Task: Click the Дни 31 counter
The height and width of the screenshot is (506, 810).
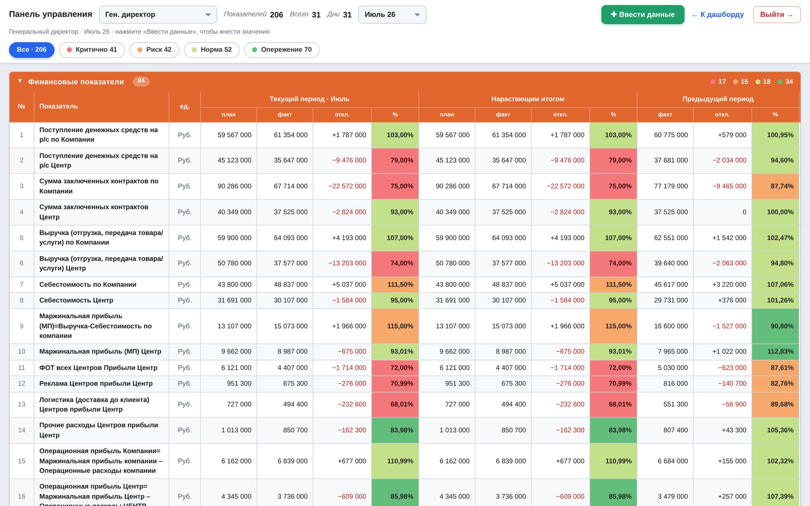Action: (x=339, y=15)
